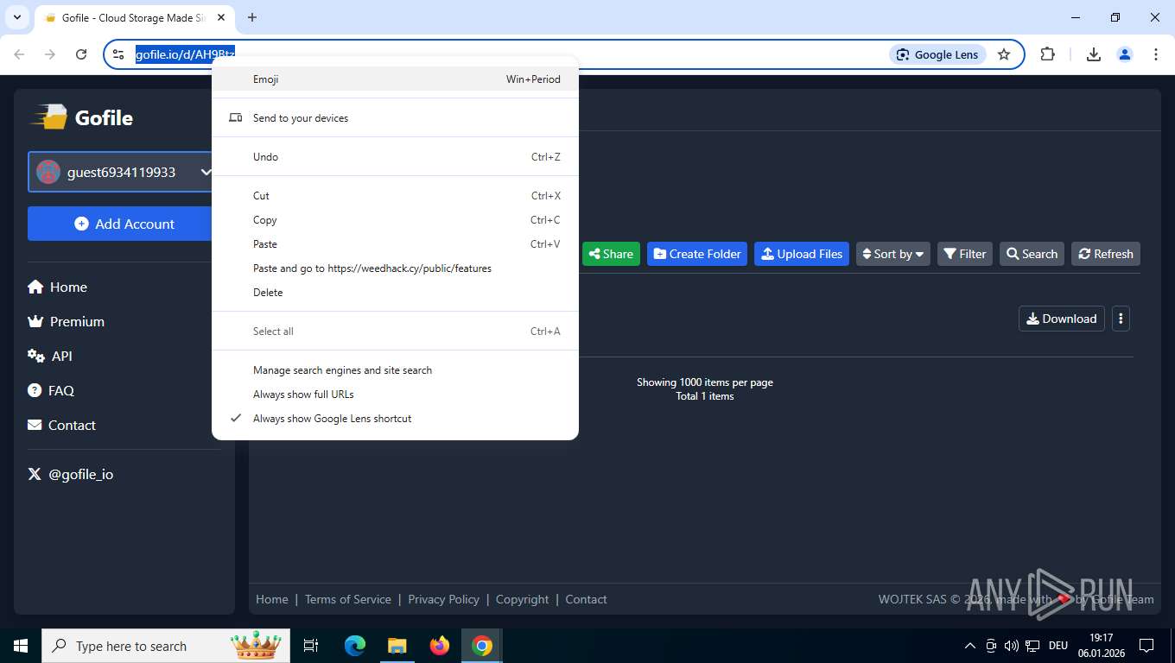Click footer Home link
The height and width of the screenshot is (663, 1175).
[x=272, y=599]
